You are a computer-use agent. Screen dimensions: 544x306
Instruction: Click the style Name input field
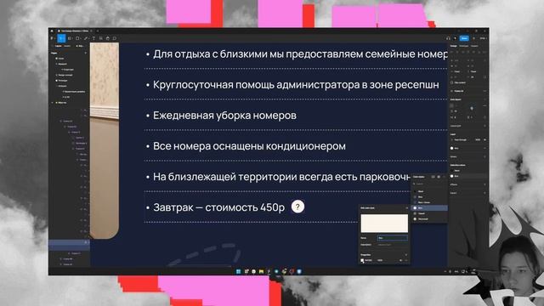(x=393, y=238)
